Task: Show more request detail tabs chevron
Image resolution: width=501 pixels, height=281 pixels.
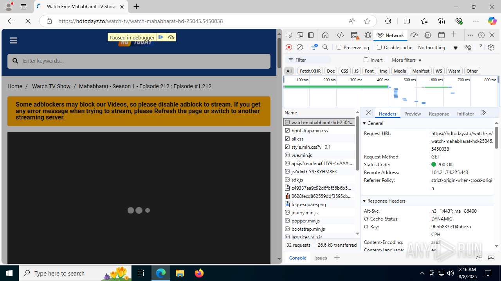Action: 483,113
